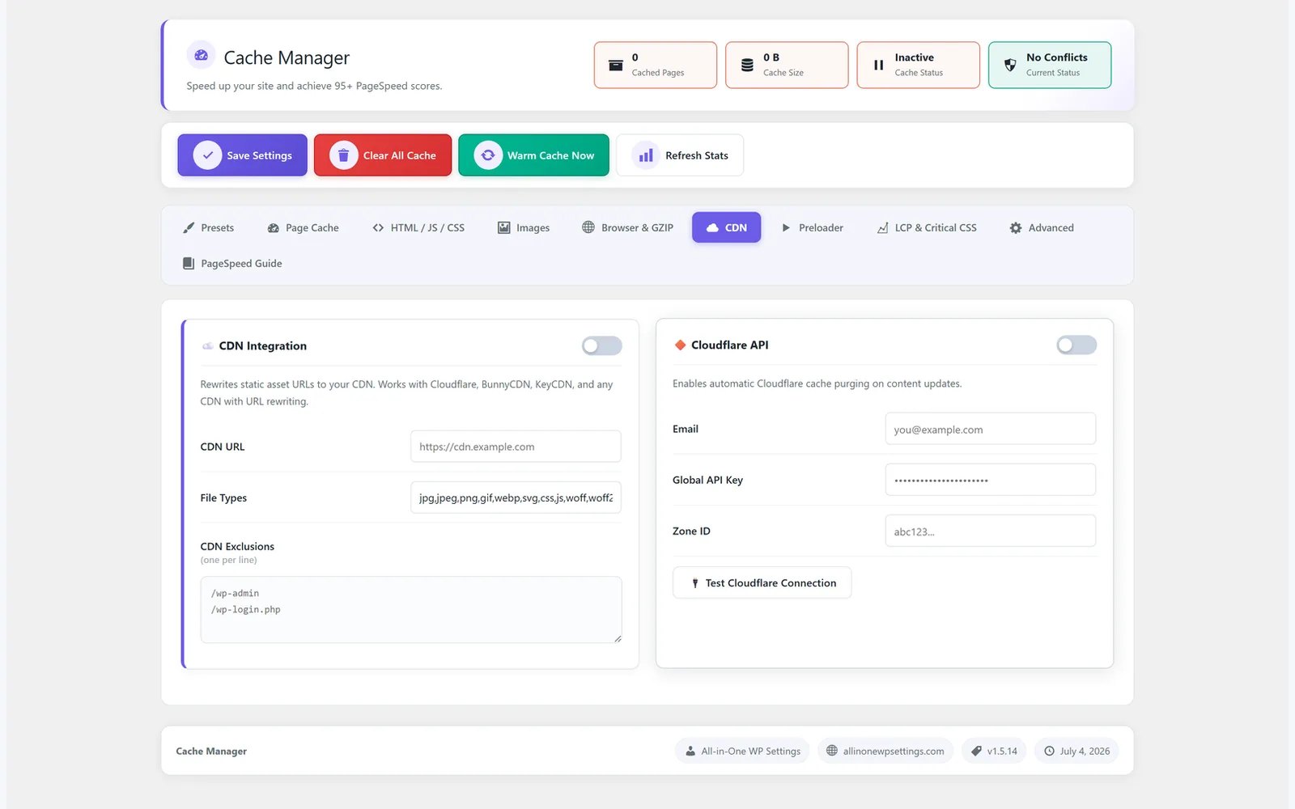Image resolution: width=1295 pixels, height=809 pixels.
Task: Click the Cache Size stat card
Action: point(787,65)
